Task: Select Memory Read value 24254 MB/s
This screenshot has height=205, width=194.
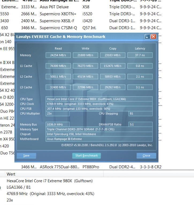Action: (x=58, y=55)
